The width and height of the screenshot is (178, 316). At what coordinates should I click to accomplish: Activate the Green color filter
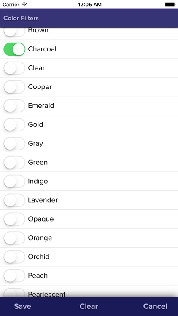[x=14, y=163]
